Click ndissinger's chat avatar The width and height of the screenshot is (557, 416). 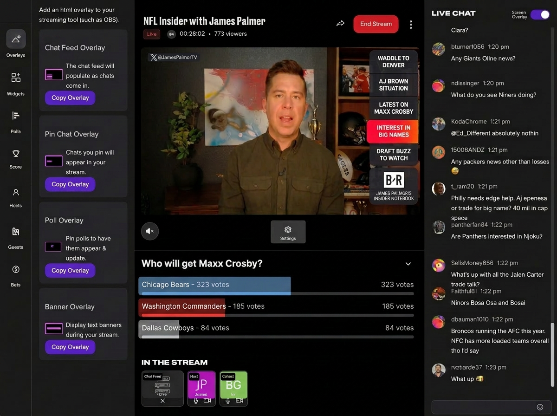tap(439, 85)
